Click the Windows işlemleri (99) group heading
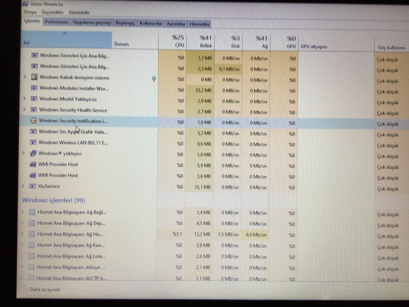Image resolution: width=409 pixels, height=307 pixels. [53, 200]
